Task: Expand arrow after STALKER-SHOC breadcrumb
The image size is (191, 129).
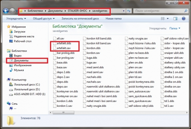Action: 90,11
